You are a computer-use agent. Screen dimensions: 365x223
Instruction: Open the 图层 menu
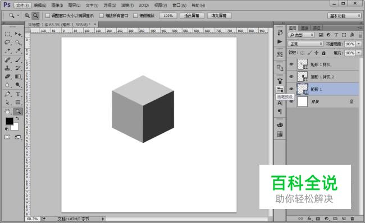point(74,5)
